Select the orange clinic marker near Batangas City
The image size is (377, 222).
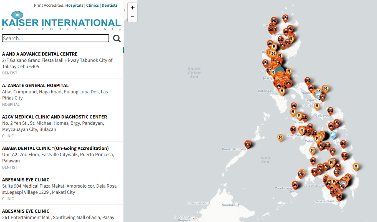(x=282, y=91)
